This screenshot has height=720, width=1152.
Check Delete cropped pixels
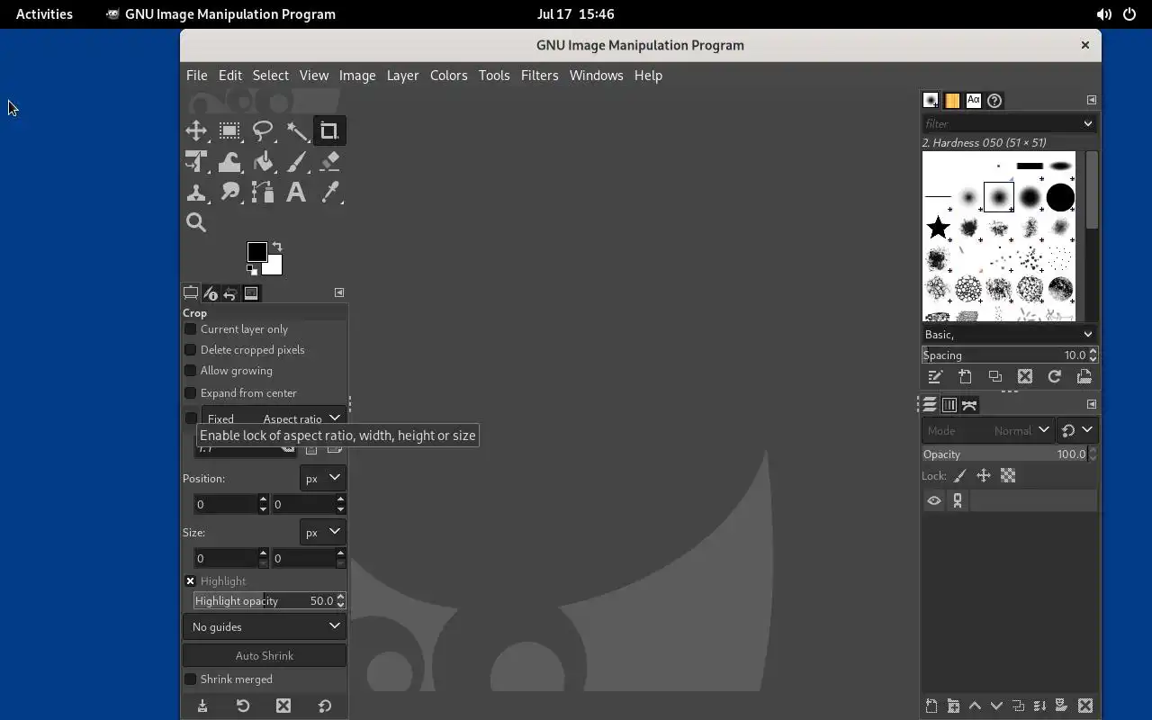point(191,350)
